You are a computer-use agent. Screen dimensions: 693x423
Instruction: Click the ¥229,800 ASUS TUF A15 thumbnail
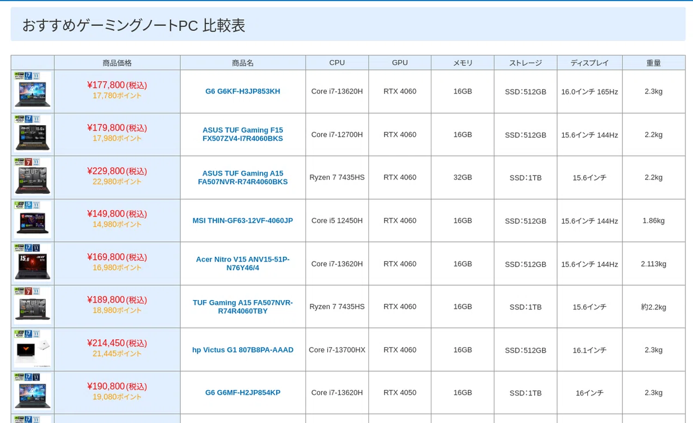(x=32, y=177)
